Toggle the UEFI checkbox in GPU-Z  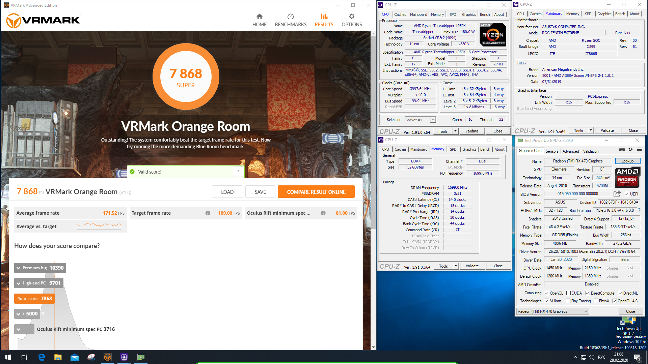point(627,194)
